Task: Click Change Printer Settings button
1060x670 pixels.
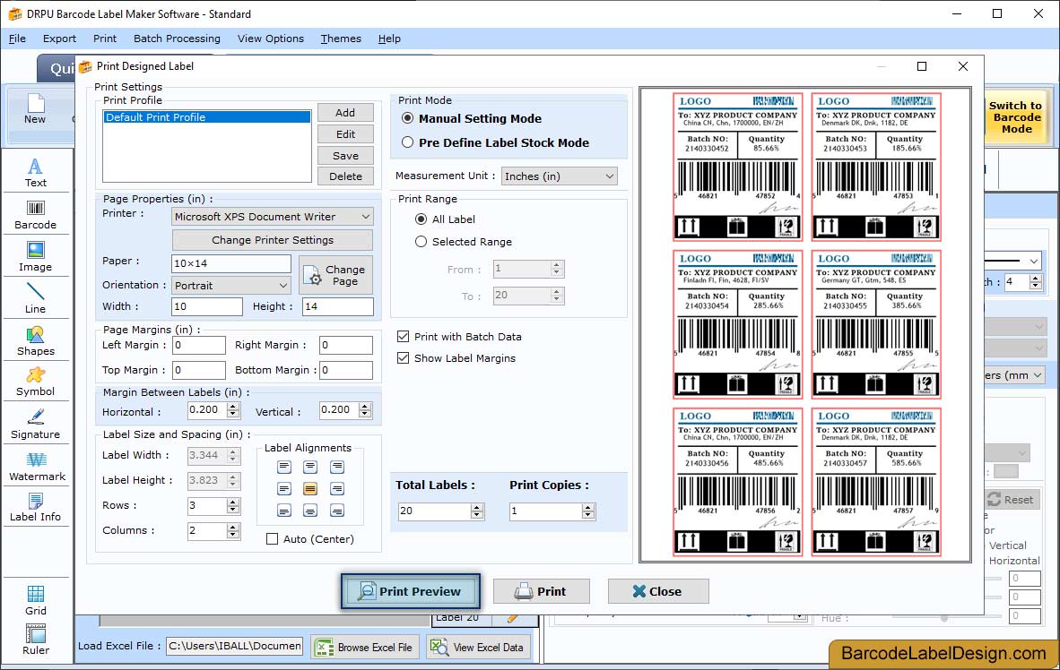Action: point(273,240)
